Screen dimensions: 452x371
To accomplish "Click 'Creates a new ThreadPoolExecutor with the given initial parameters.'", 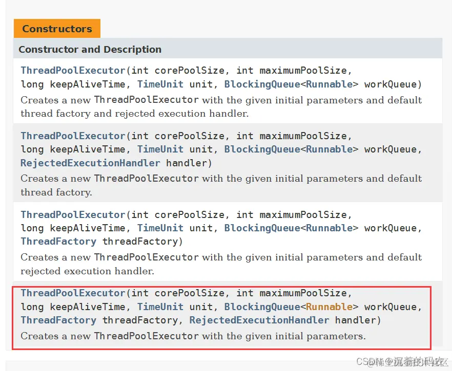I will (193, 336).
